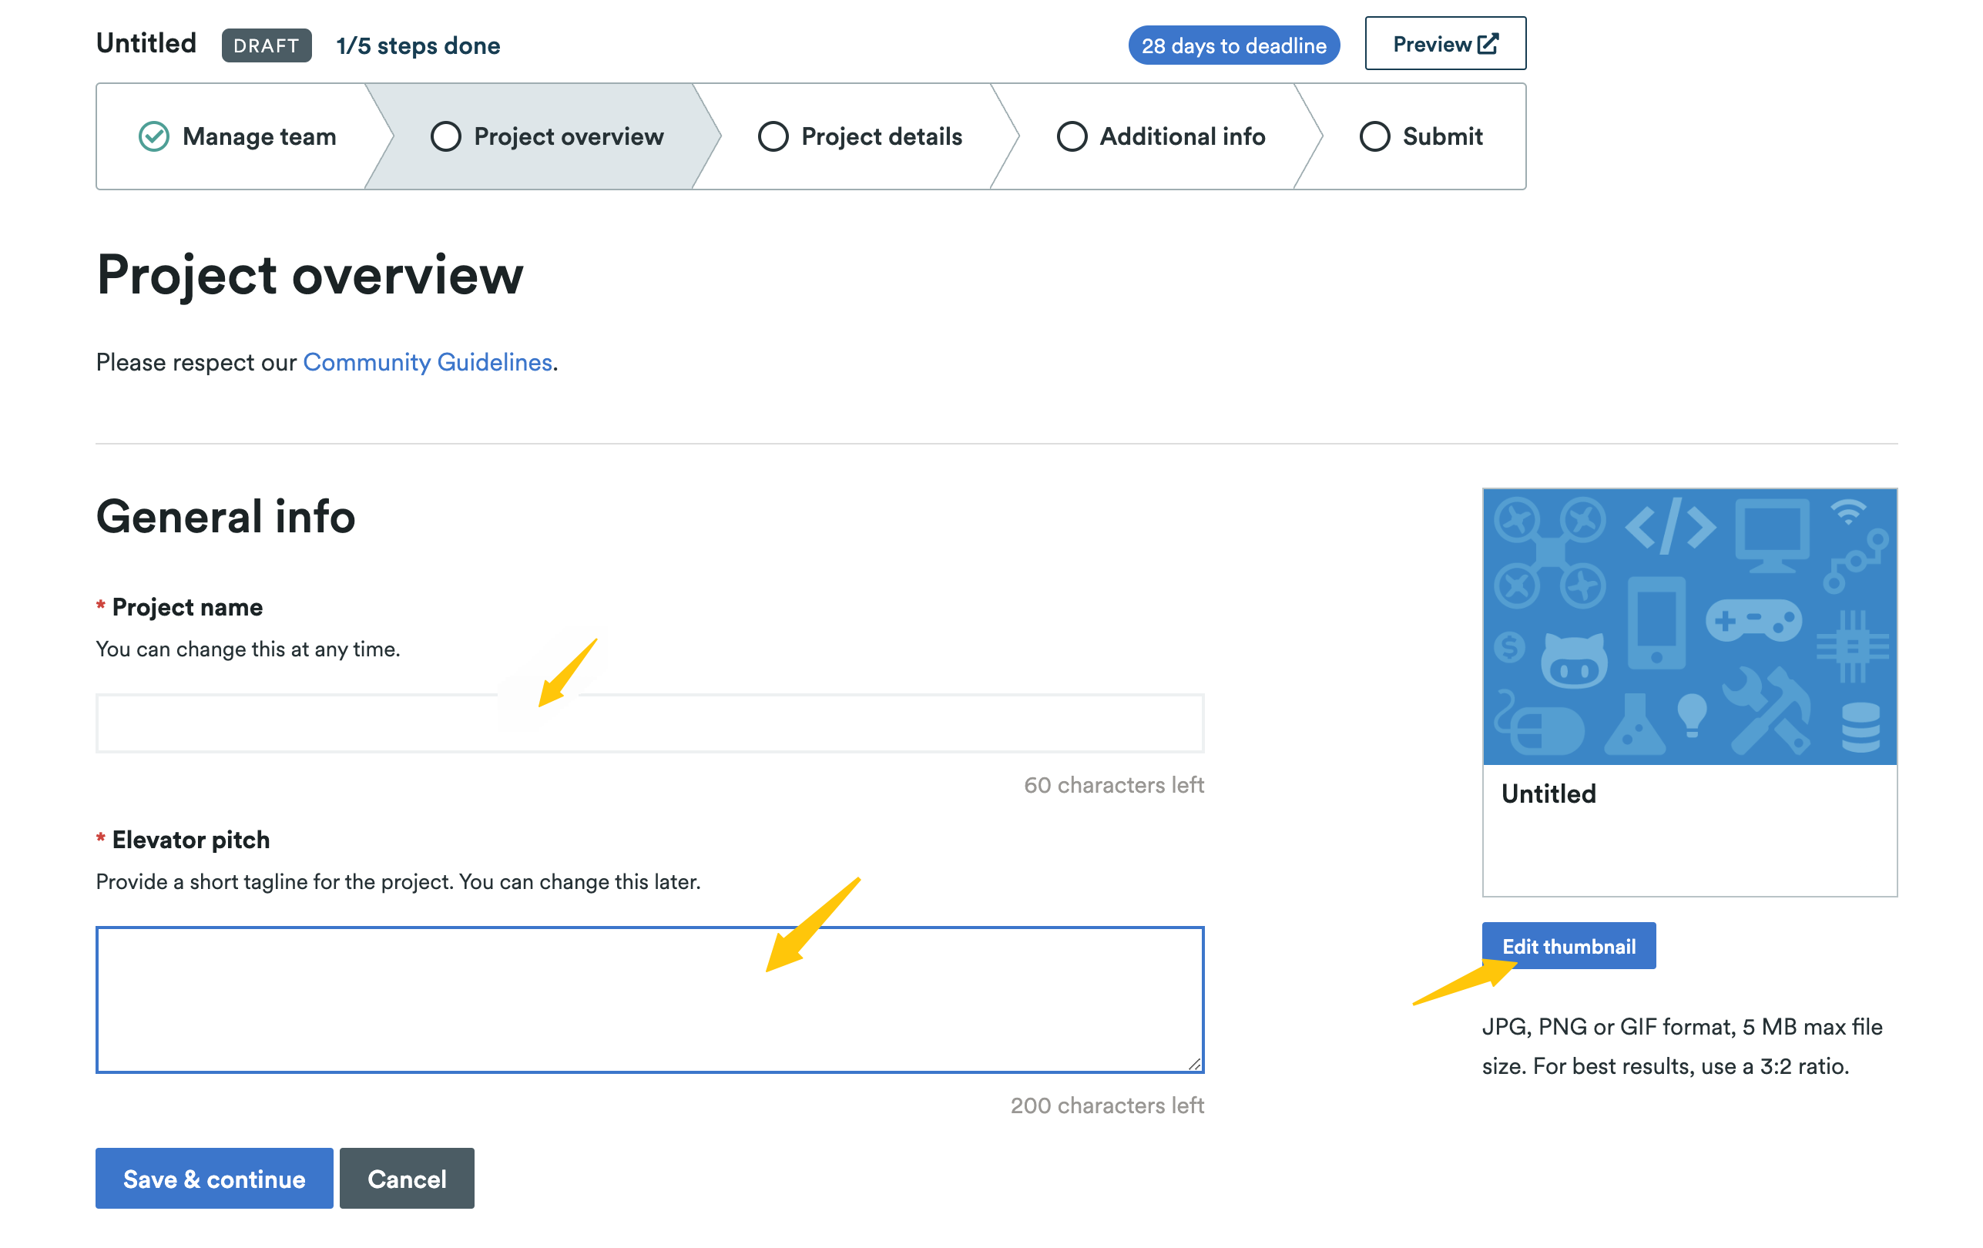Click the Edit thumbnail button
This screenshot has width=1983, height=1248.
coord(1568,945)
